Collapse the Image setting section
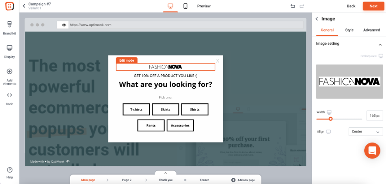The width and height of the screenshot is (386, 184). [x=380, y=45]
